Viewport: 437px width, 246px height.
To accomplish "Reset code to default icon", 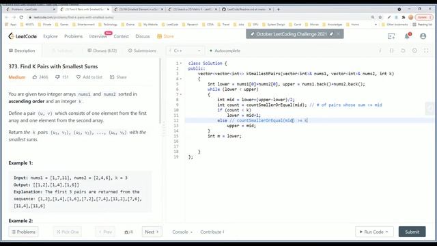I will click(403, 51).
